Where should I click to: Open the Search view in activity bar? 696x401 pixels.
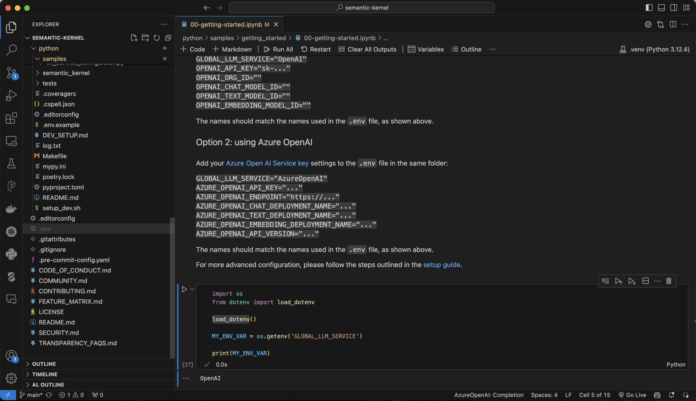tap(11, 50)
